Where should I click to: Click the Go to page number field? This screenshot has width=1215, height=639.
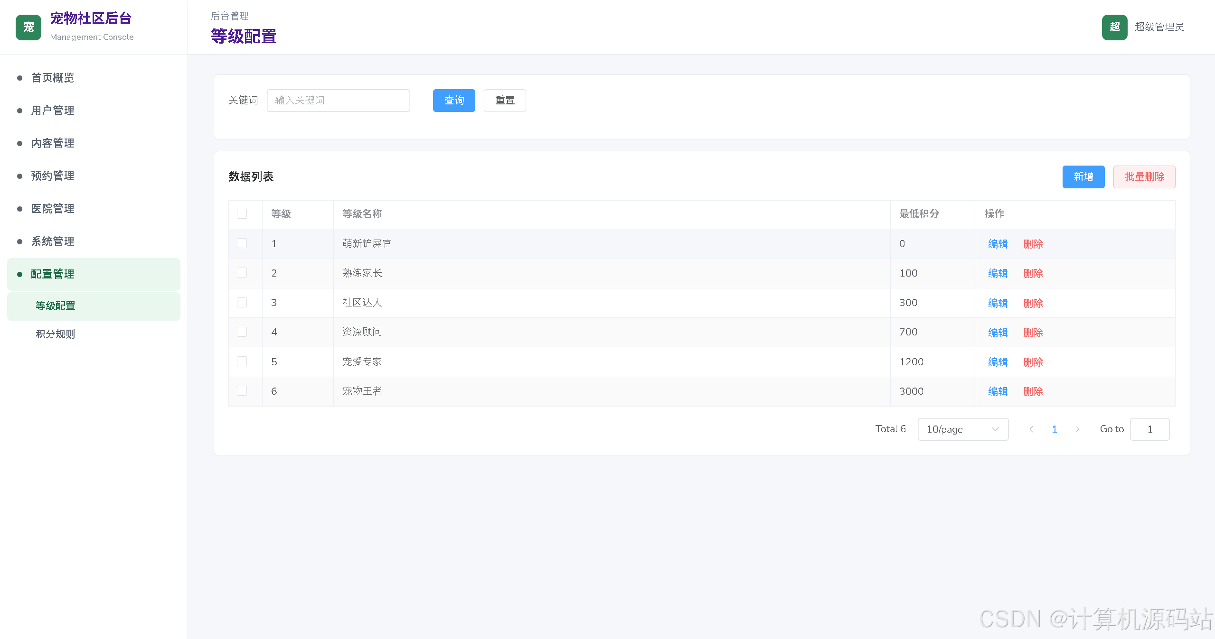(1149, 429)
